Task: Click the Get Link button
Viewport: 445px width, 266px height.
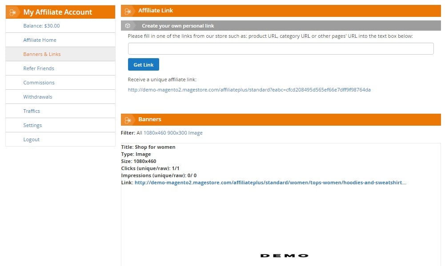Action: pyautogui.click(x=143, y=65)
